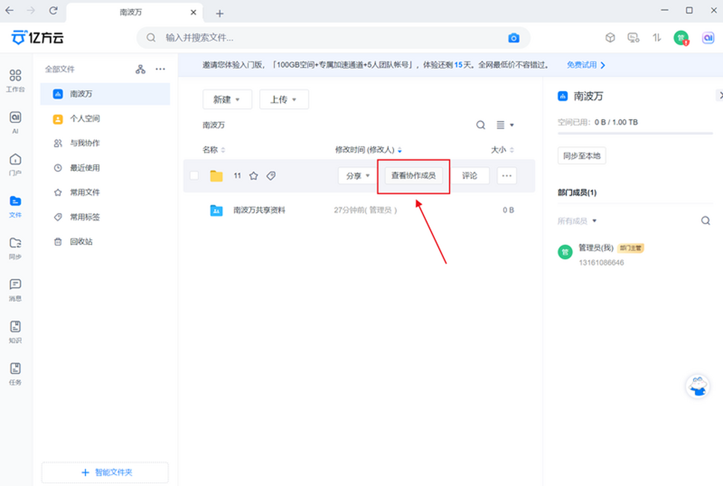Open the 南波万共享资料 folder
The width and height of the screenshot is (723, 486).
[x=259, y=211]
